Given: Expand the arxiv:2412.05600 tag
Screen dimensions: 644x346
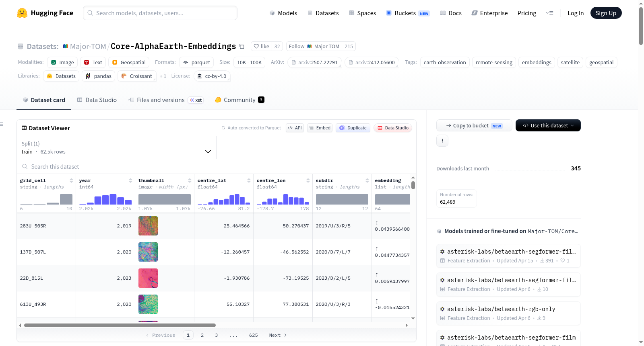Looking at the screenshot, I should (x=372, y=62).
